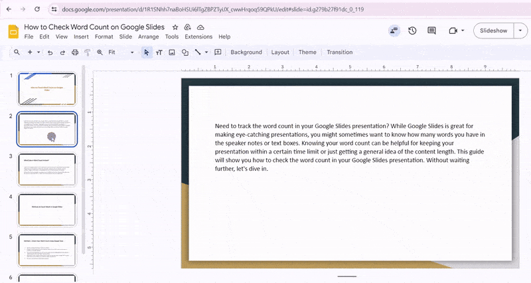Click the Paint format icon
Viewport: 531px width, 283px height.
(x=86, y=52)
